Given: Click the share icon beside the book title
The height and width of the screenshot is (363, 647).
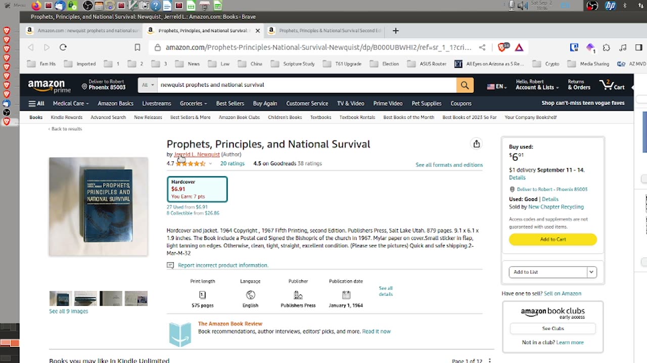Looking at the screenshot, I should pos(476,144).
